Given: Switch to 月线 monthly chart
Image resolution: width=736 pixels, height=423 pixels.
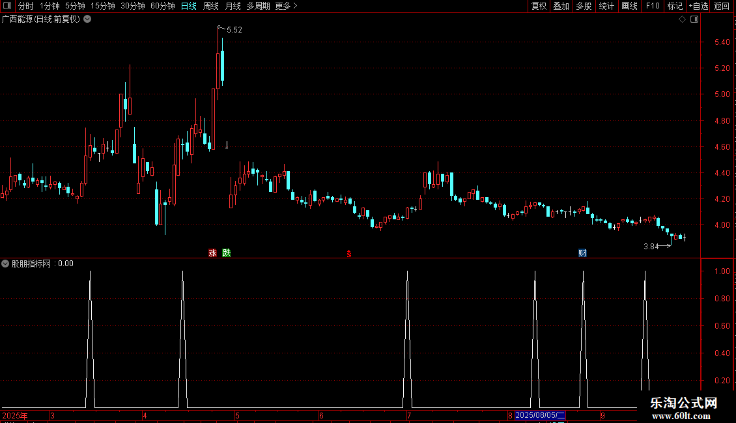Looking at the screenshot, I should click(233, 6).
